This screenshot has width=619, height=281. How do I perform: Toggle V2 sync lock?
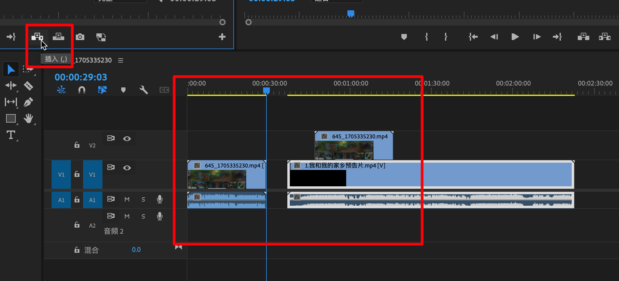[111, 138]
